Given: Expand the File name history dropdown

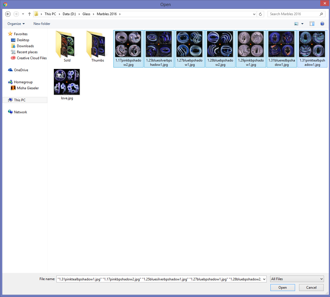Looking at the screenshot, I should [264, 279].
